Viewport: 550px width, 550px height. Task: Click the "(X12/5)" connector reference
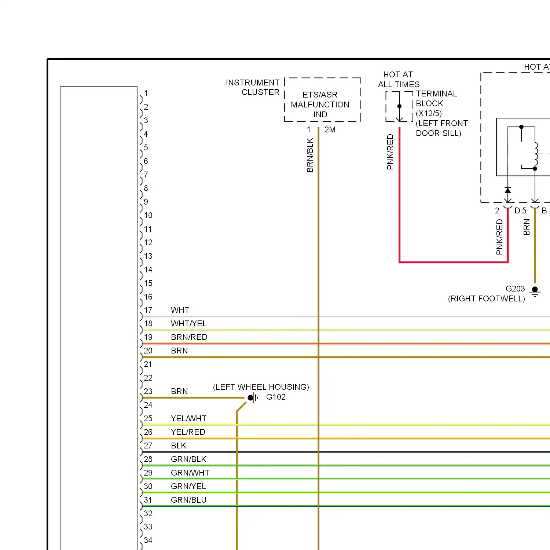pyautogui.click(x=429, y=113)
